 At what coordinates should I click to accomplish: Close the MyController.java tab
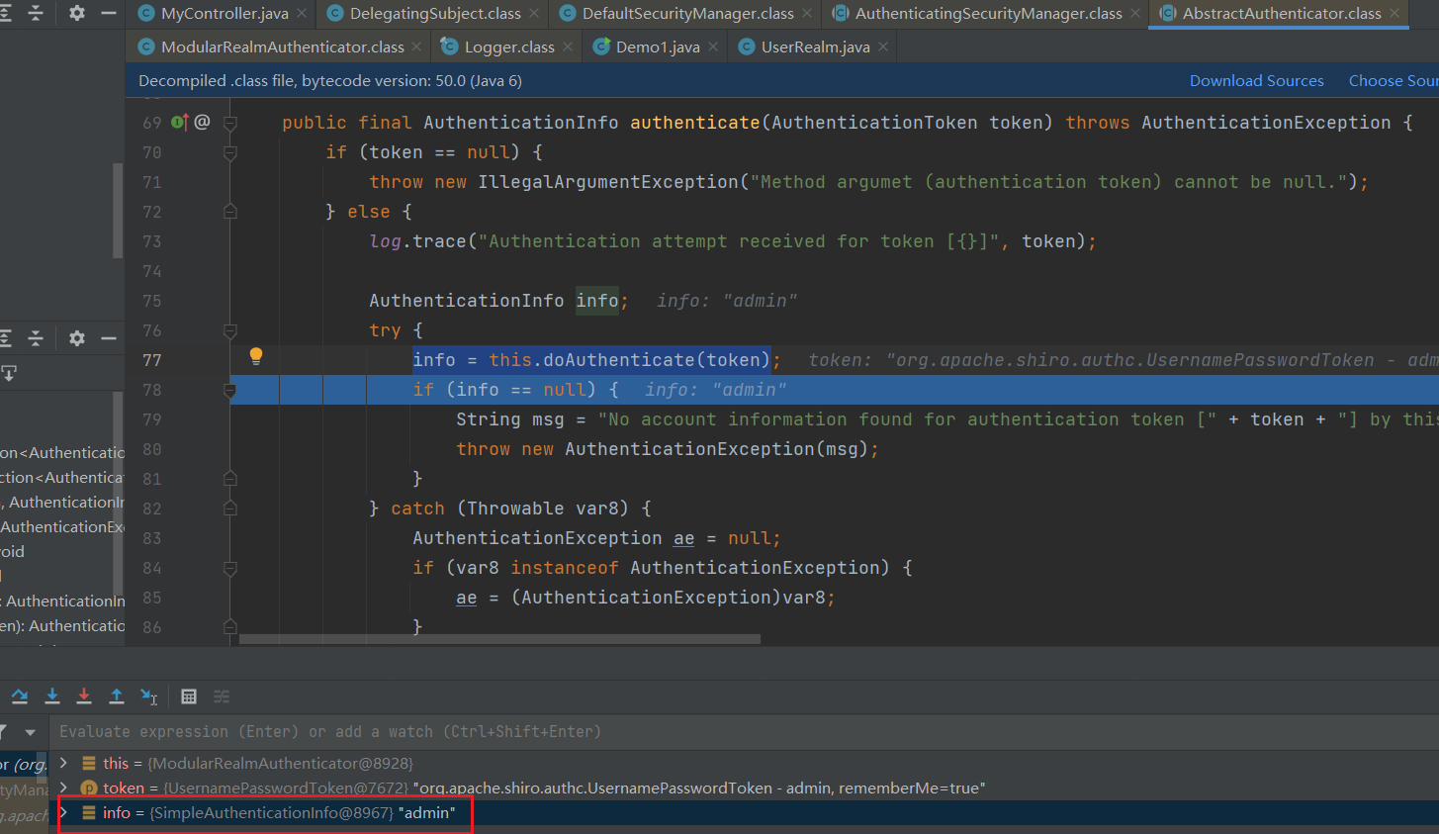pos(302,14)
